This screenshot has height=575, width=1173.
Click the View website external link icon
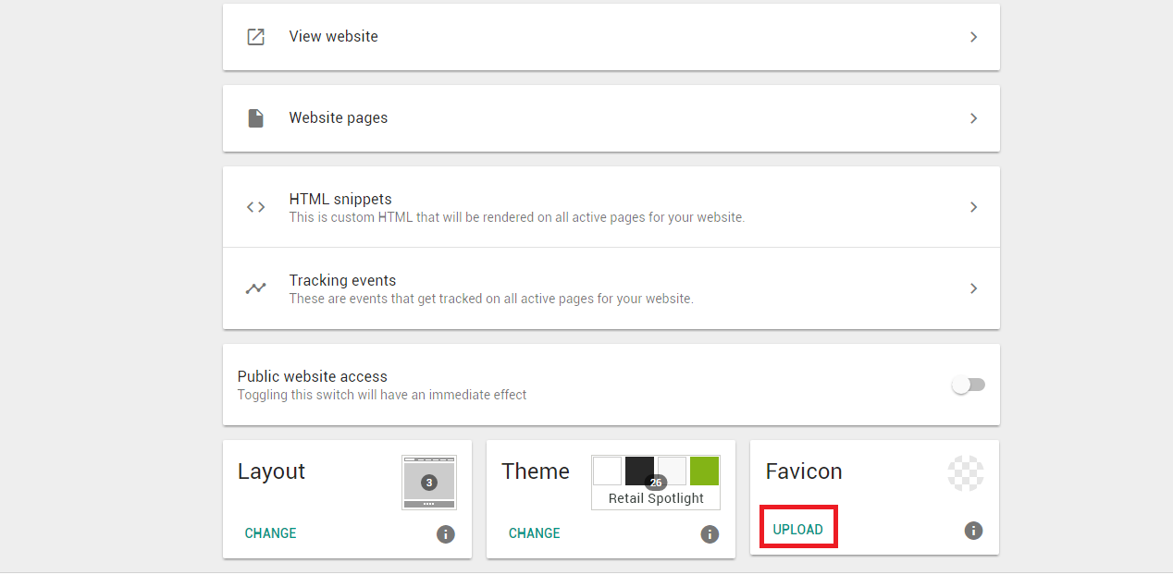coord(255,37)
